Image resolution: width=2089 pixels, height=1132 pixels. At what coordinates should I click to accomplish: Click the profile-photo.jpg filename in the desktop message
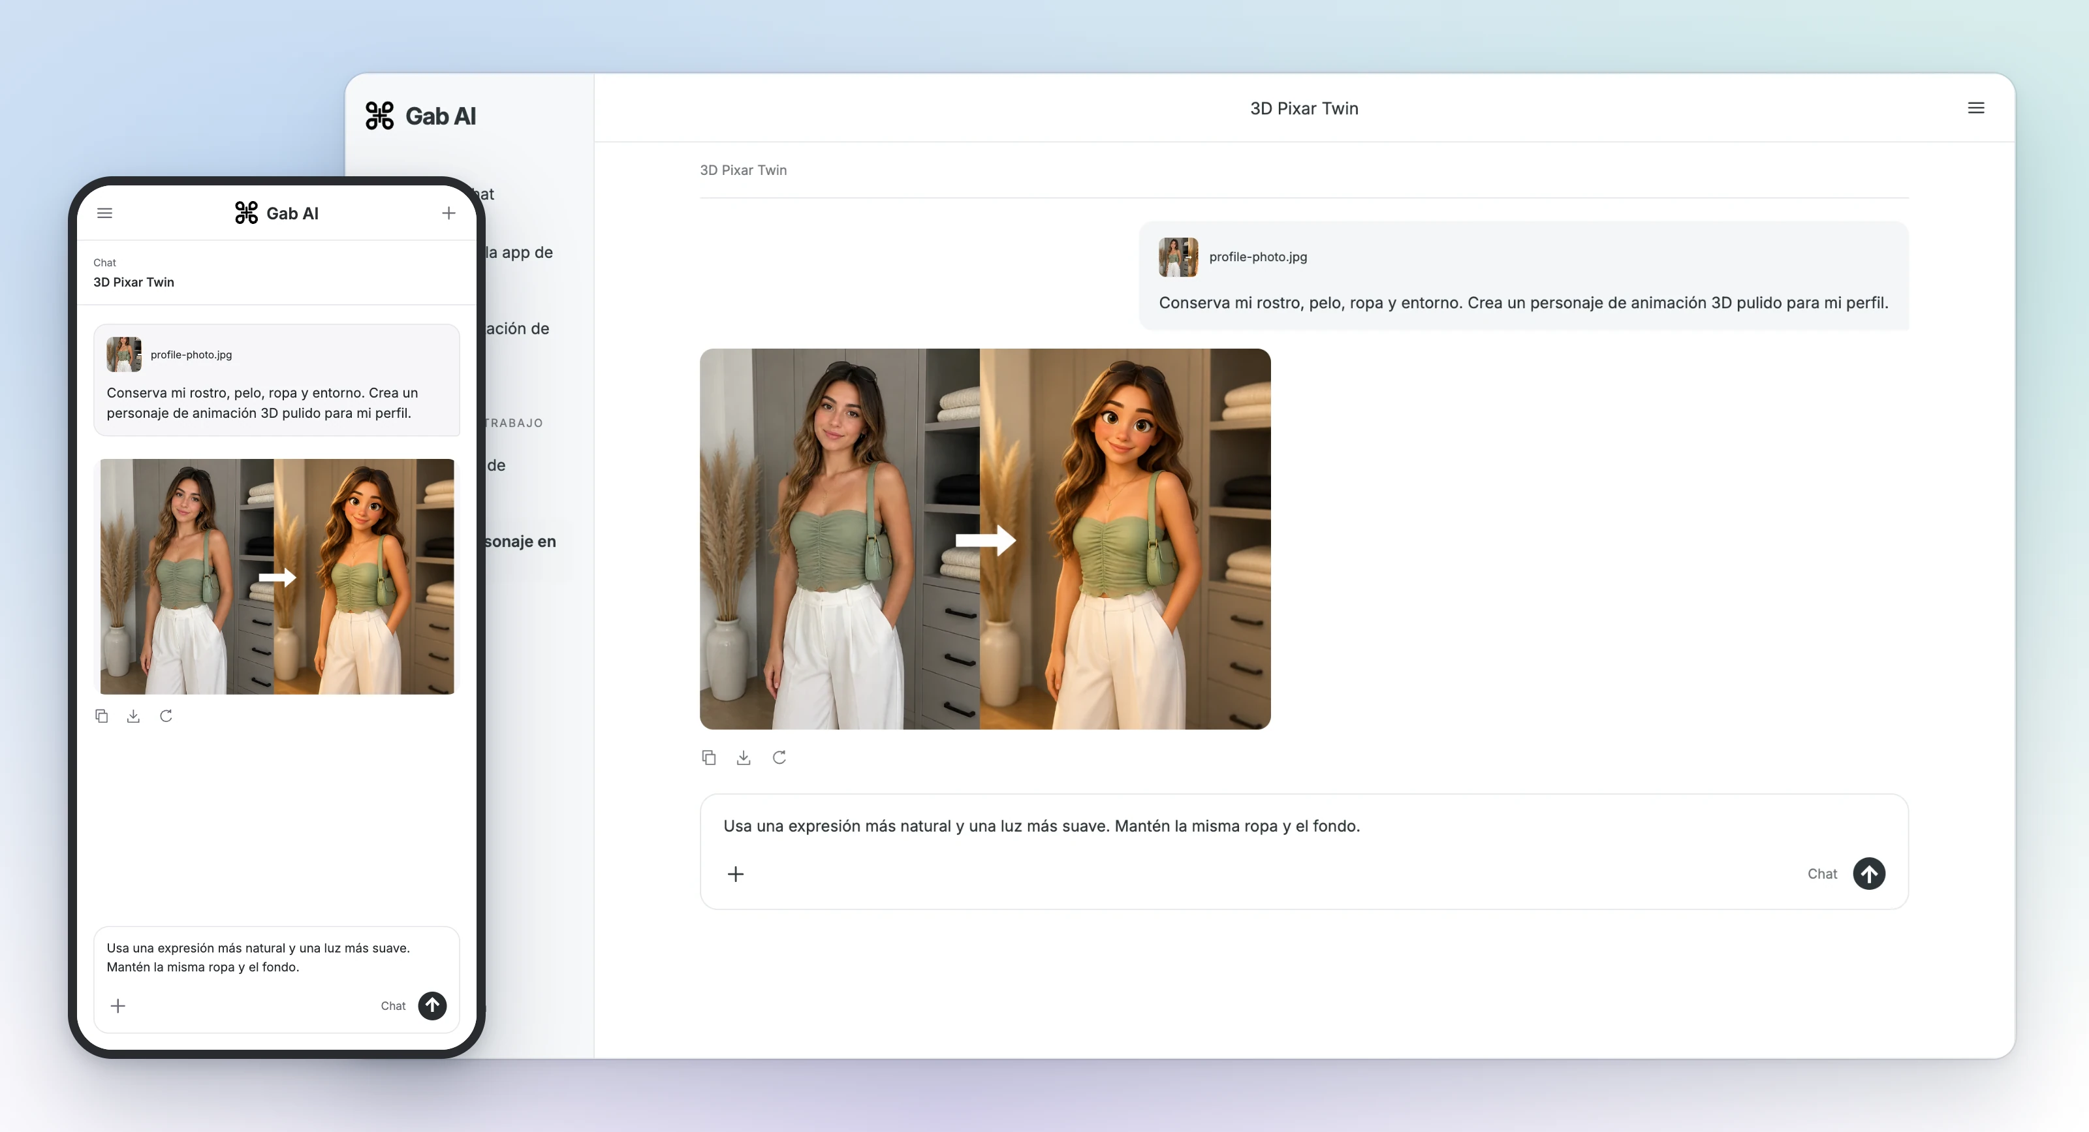(1258, 257)
